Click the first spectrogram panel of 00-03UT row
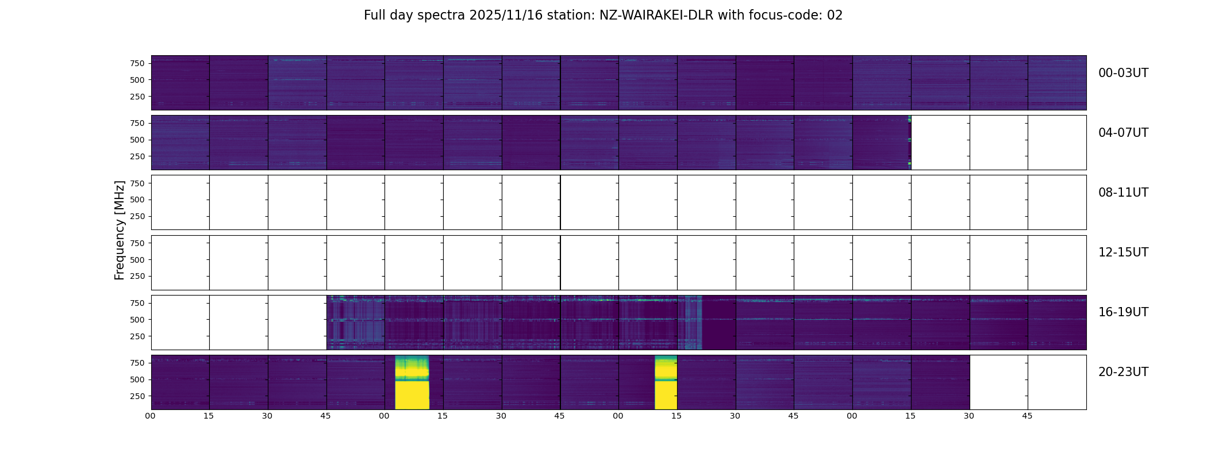The width and height of the screenshot is (1207, 460). point(180,83)
